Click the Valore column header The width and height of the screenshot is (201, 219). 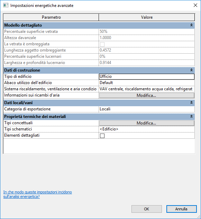[x=147, y=17]
